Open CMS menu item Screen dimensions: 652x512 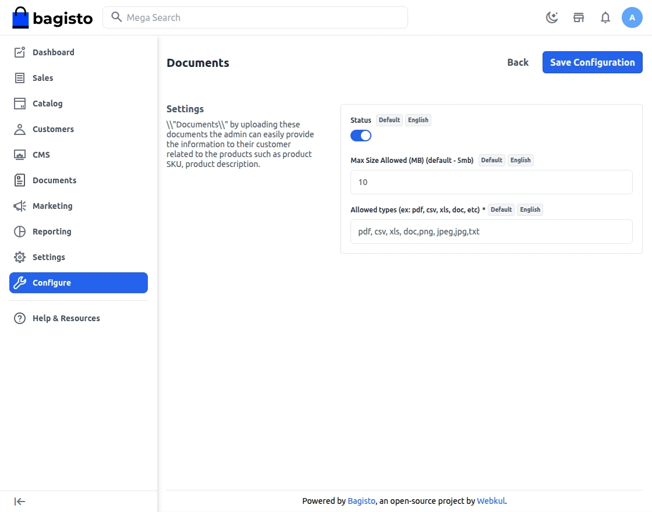pyautogui.click(x=79, y=155)
